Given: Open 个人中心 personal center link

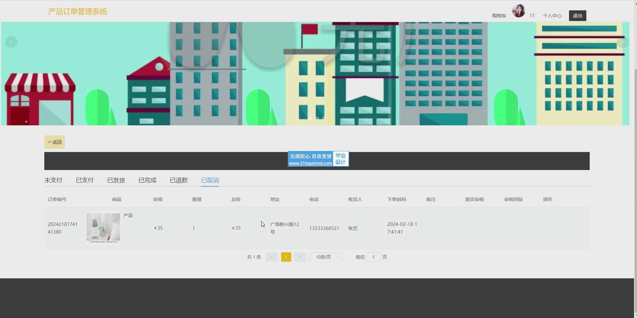Looking at the screenshot, I should pos(552,16).
